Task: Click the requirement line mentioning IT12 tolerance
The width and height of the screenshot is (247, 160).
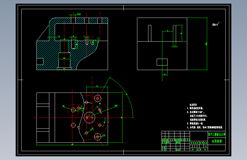Action: coord(199,116)
